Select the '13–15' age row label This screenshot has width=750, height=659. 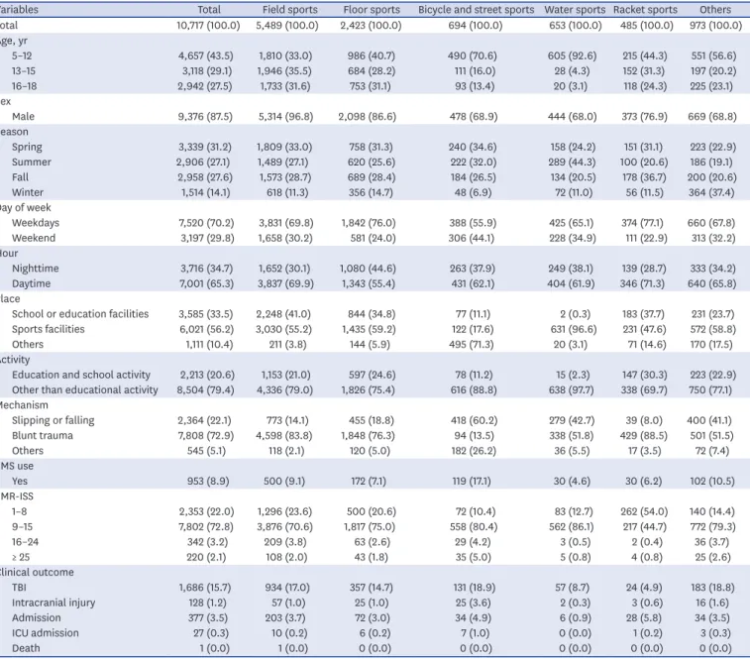coord(24,70)
